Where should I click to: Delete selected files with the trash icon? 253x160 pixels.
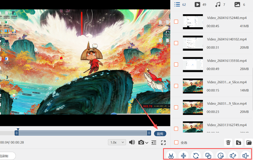(x=228, y=143)
